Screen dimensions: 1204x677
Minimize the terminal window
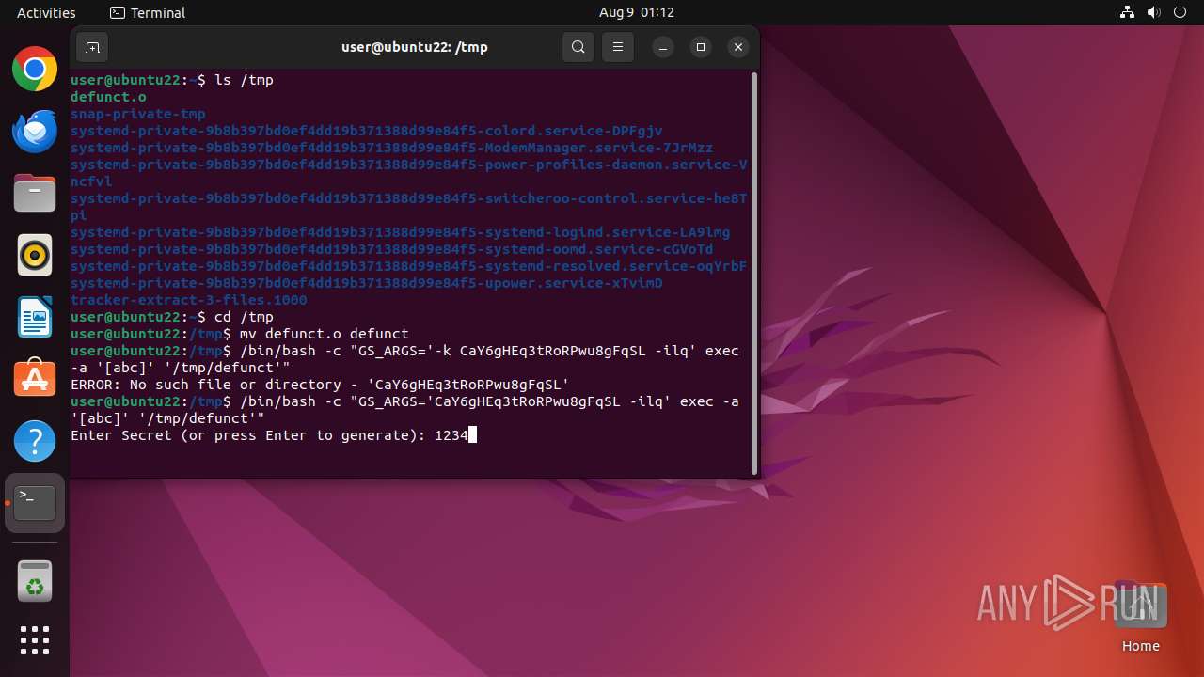(x=663, y=47)
